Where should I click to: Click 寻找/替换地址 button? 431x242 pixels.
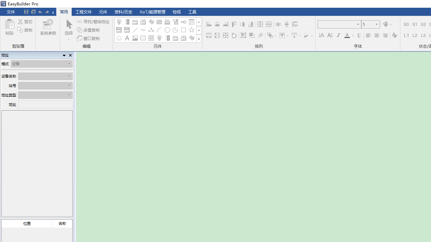[93, 22]
